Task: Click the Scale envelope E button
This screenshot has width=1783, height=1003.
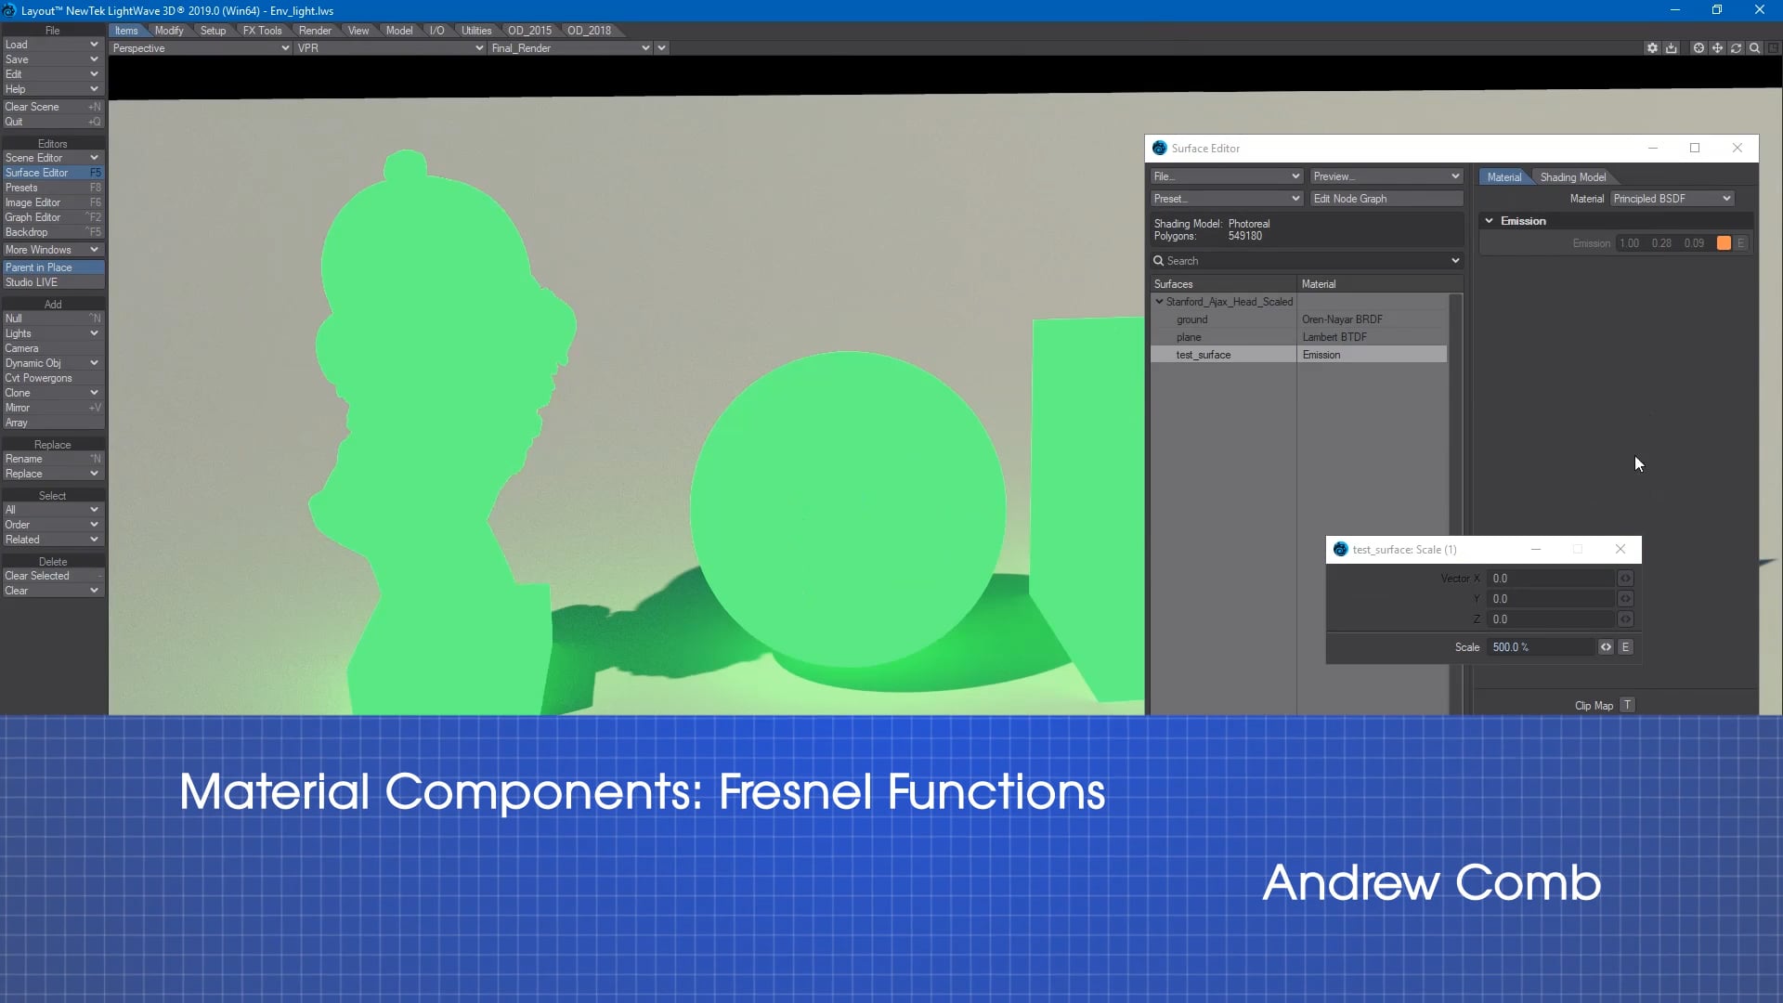Action: [1625, 647]
